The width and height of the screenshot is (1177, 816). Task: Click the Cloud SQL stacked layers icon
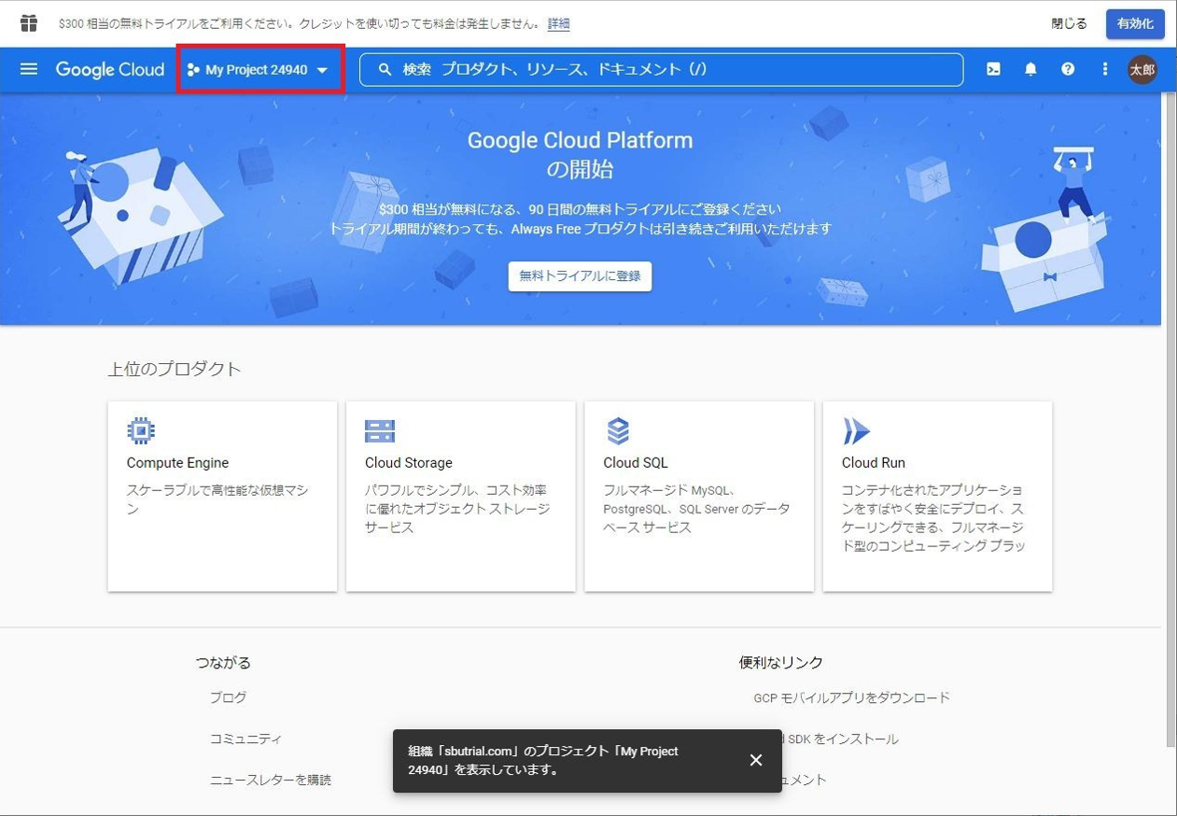click(618, 430)
